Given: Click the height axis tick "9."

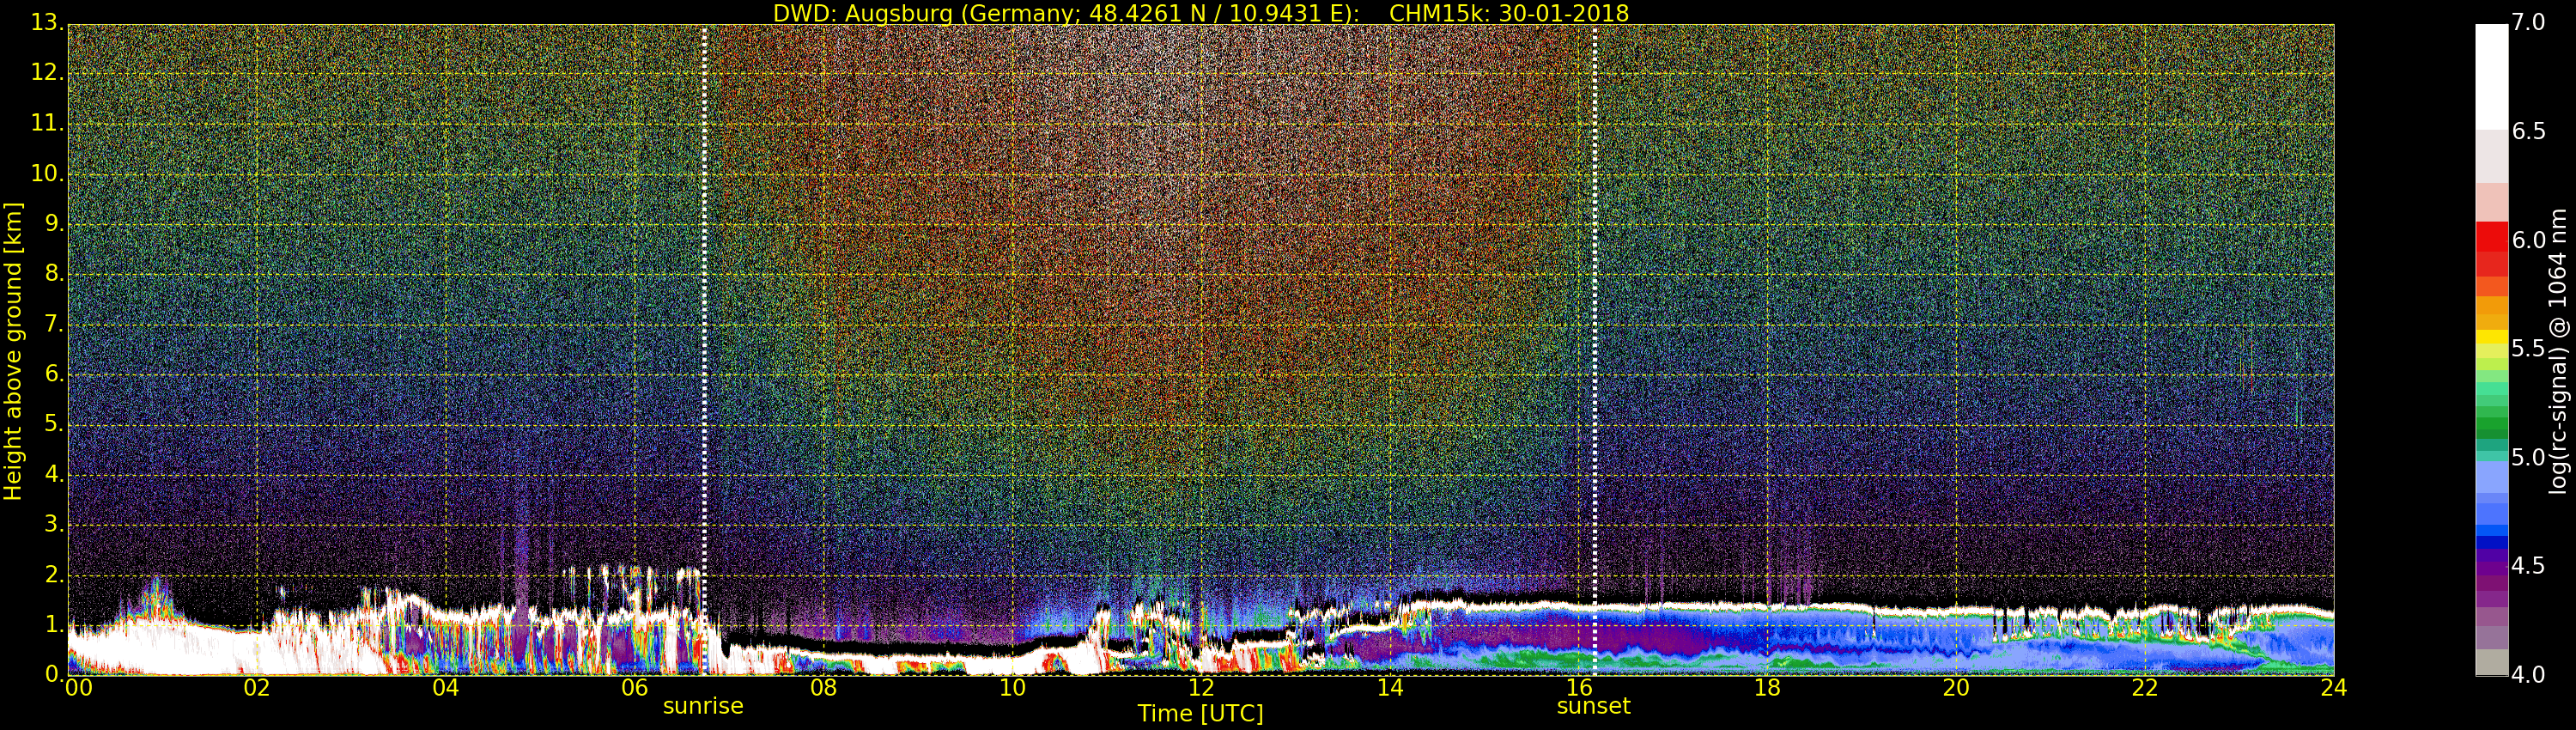Looking at the screenshot, I should [x=54, y=224].
